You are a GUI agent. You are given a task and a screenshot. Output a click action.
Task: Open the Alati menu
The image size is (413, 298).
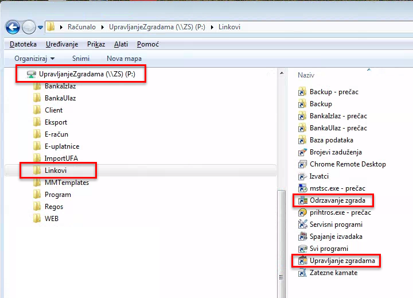point(121,44)
